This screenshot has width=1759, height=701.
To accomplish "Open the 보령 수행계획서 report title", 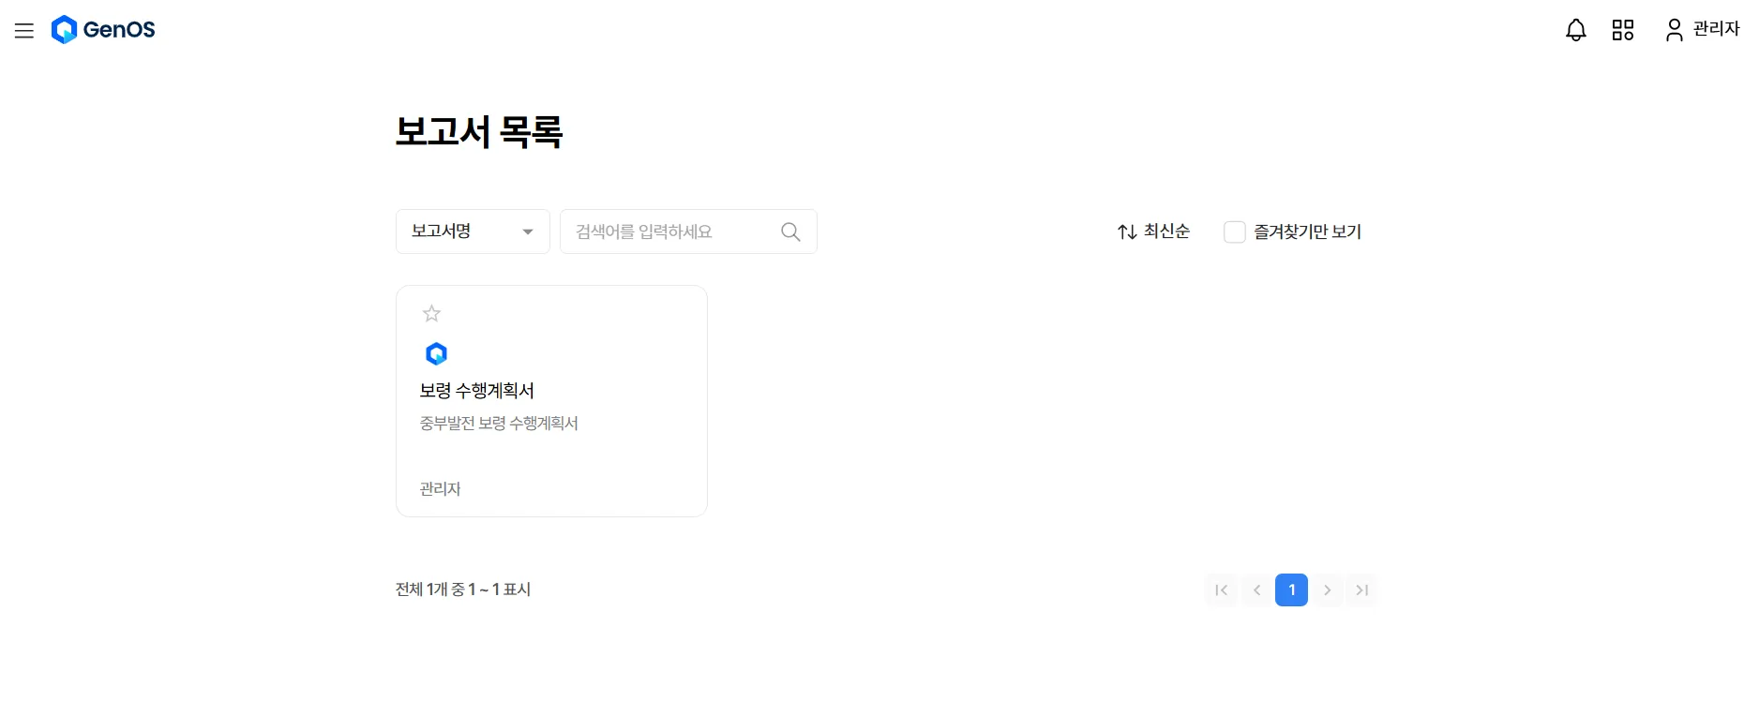I will coord(476,391).
